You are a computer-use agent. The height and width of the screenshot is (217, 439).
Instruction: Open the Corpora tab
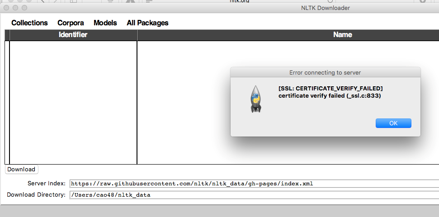coord(71,23)
